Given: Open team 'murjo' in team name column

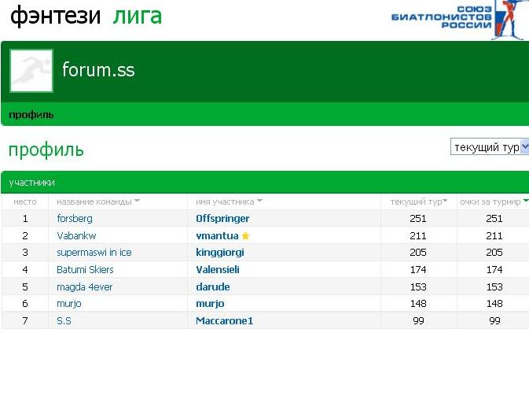Looking at the screenshot, I should coord(69,304).
